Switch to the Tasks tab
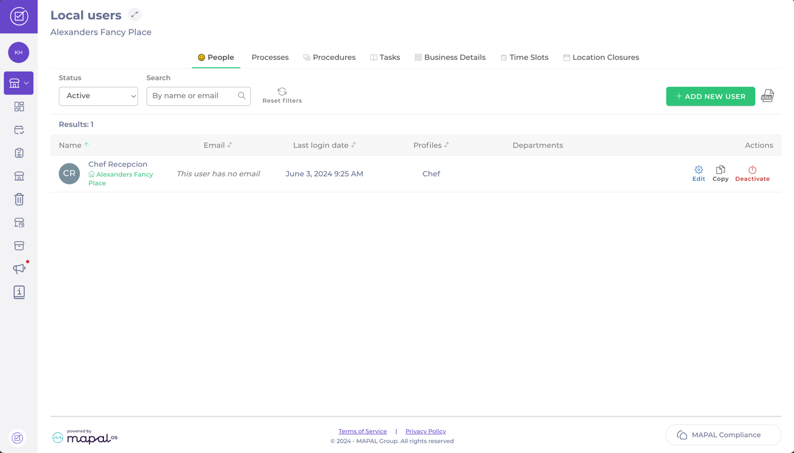The width and height of the screenshot is (794, 453). pyautogui.click(x=385, y=58)
